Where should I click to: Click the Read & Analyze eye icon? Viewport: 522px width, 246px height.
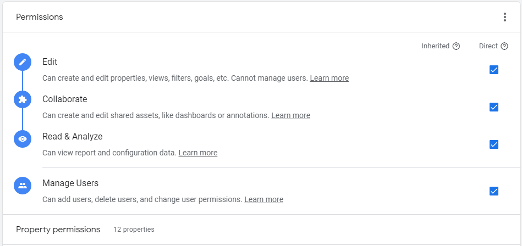point(23,139)
